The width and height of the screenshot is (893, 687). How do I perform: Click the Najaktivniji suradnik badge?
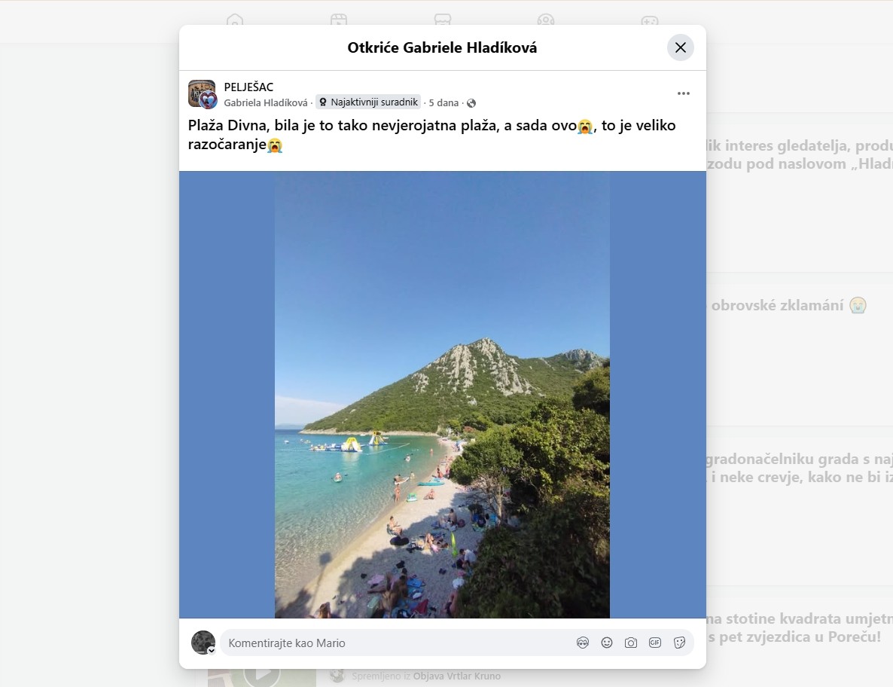368,102
